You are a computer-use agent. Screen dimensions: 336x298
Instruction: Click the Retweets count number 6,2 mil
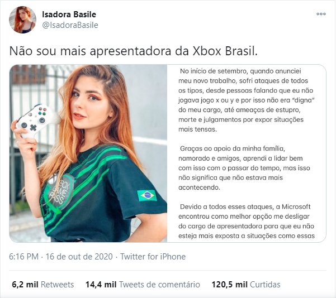pyautogui.click(x=25, y=285)
